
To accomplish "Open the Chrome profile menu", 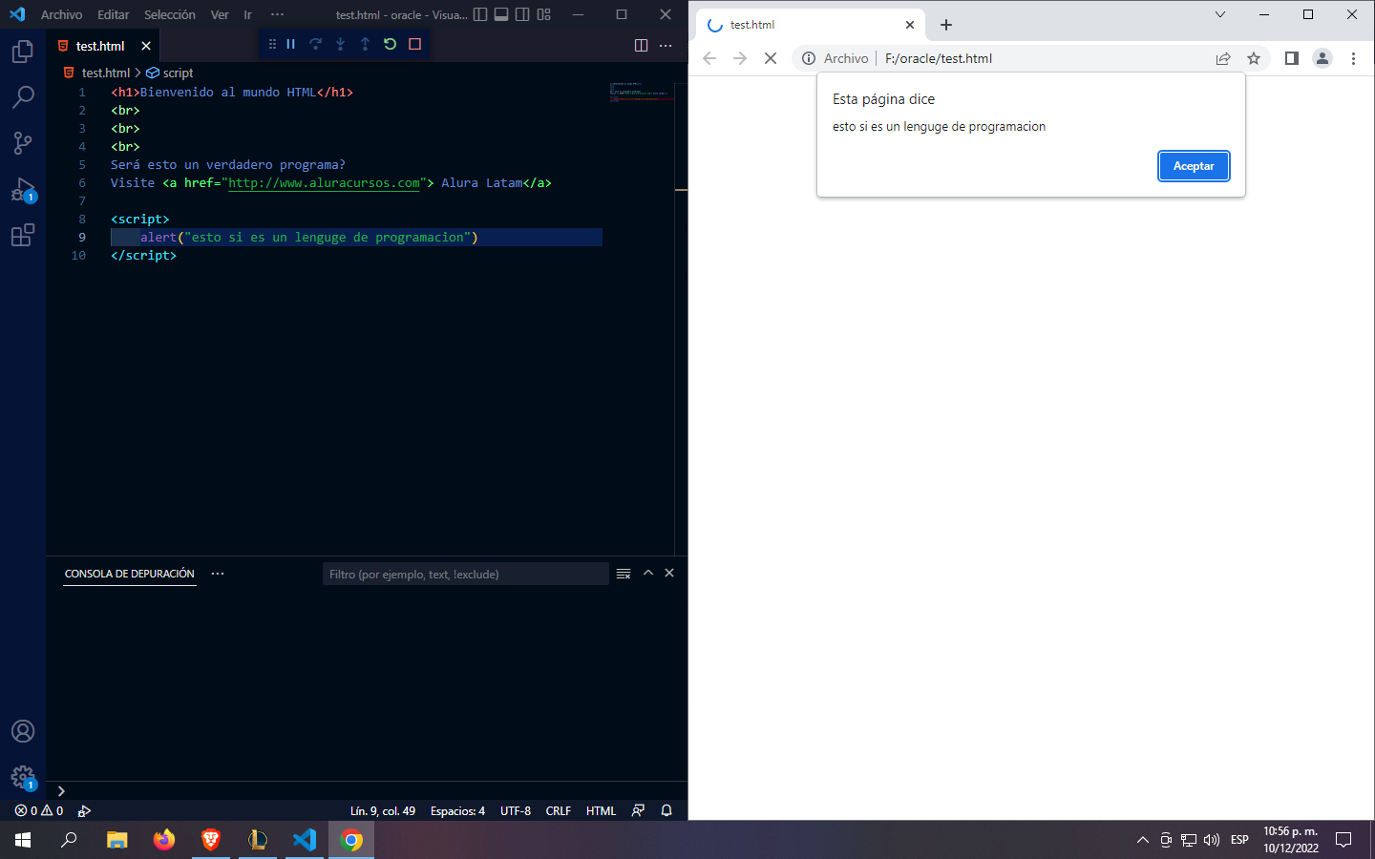I will (x=1322, y=58).
